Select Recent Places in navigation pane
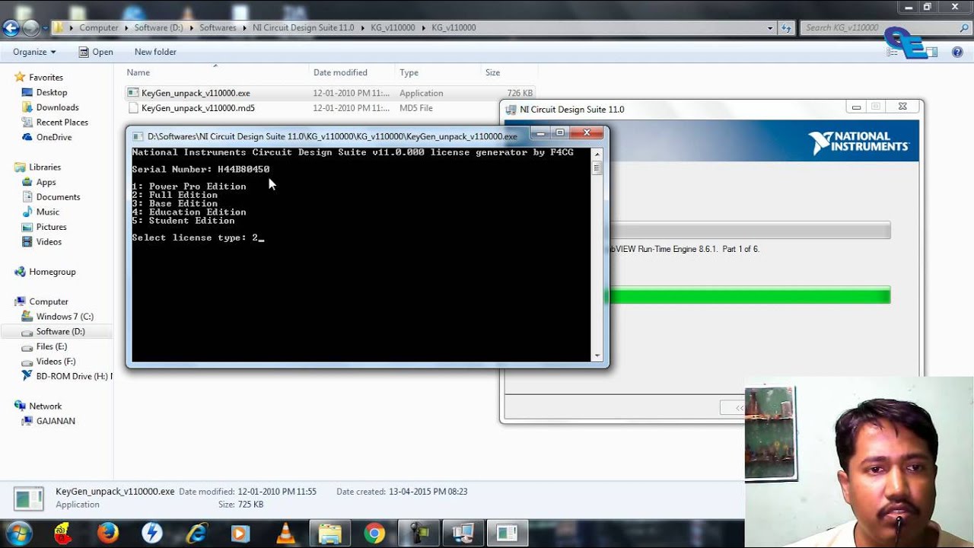The width and height of the screenshot is (974, 548). coord(62,122)
